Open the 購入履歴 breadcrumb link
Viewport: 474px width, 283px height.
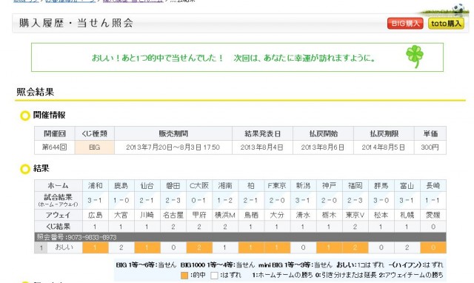pos(133,1)
